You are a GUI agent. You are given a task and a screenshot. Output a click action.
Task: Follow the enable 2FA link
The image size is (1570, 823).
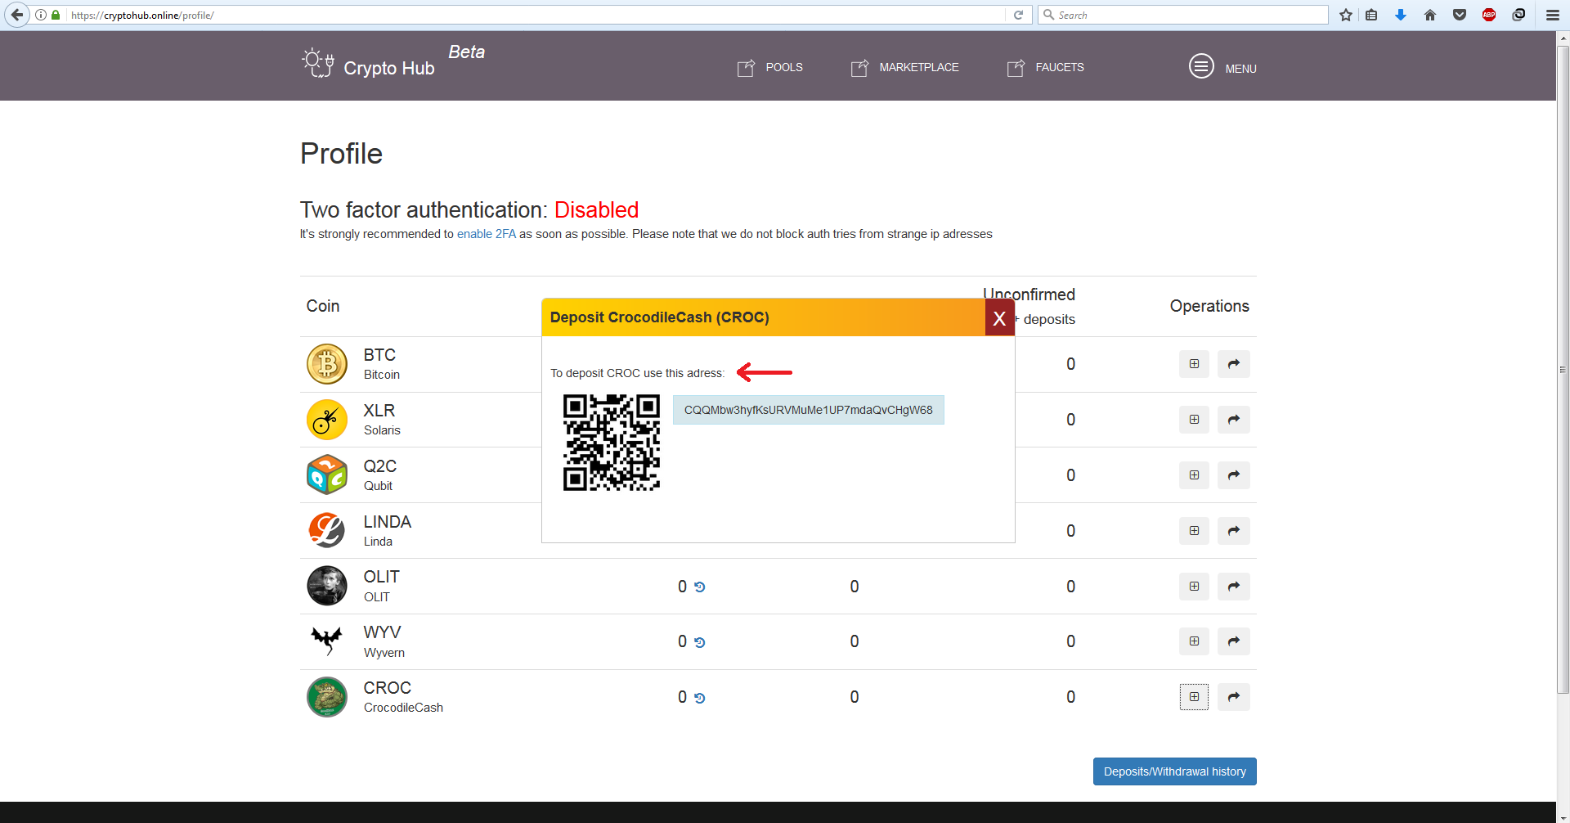[x=487, y=234]
